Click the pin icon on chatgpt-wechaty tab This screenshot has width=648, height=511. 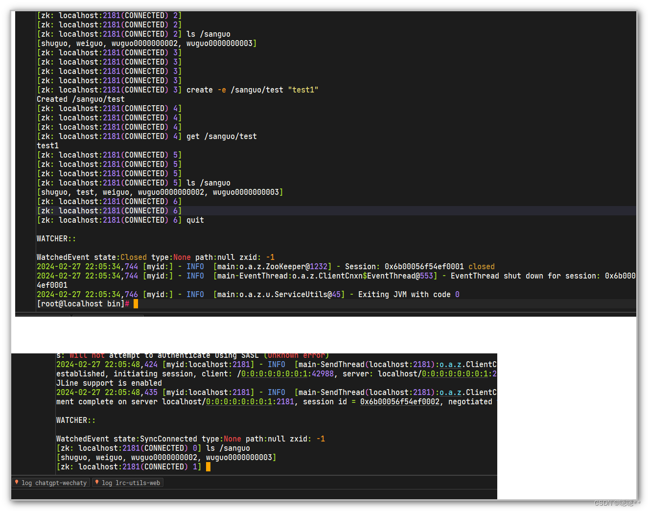[x=17, y=483]
